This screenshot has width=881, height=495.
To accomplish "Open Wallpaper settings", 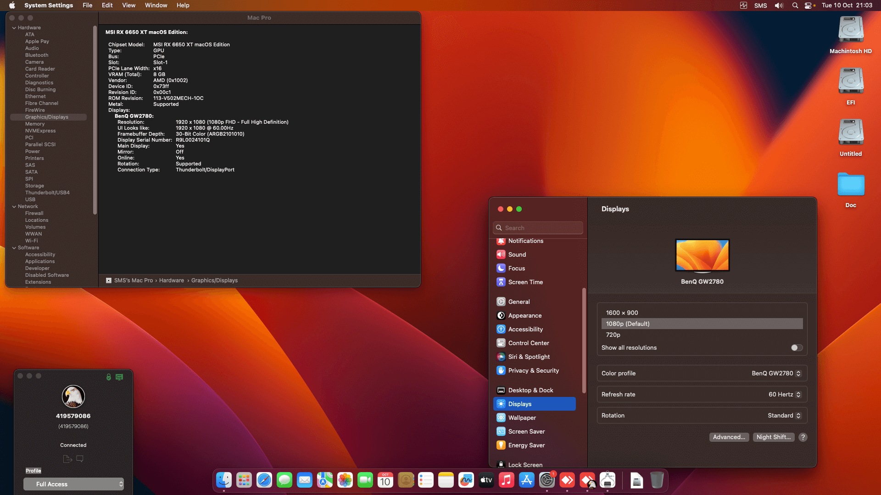I will coord(522,418).
